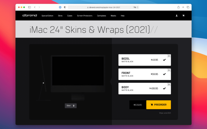Open the Masks menu item

[113, 16]
